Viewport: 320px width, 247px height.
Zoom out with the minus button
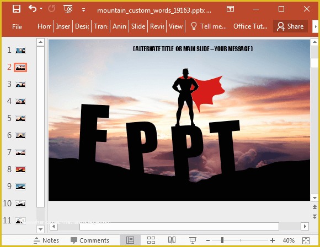pos(208,240)
